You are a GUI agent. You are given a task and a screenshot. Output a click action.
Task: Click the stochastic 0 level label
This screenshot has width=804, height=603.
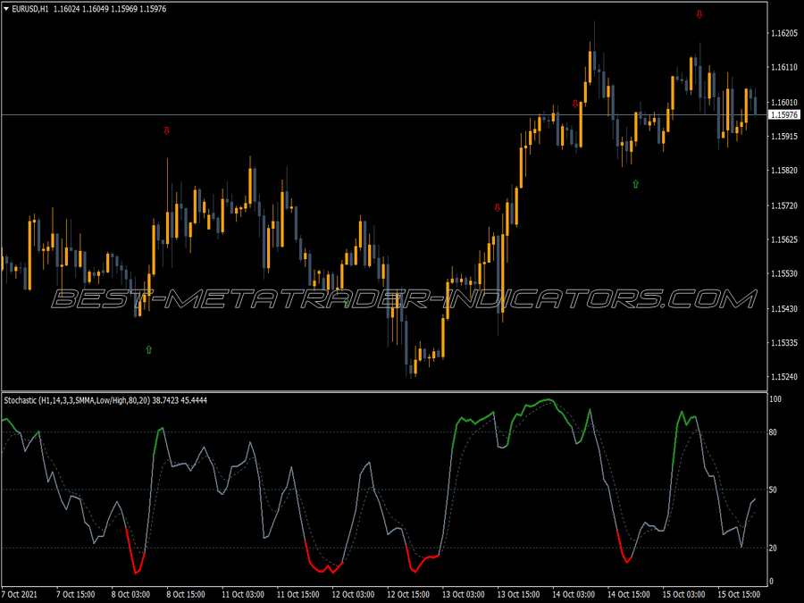[772, 582]
